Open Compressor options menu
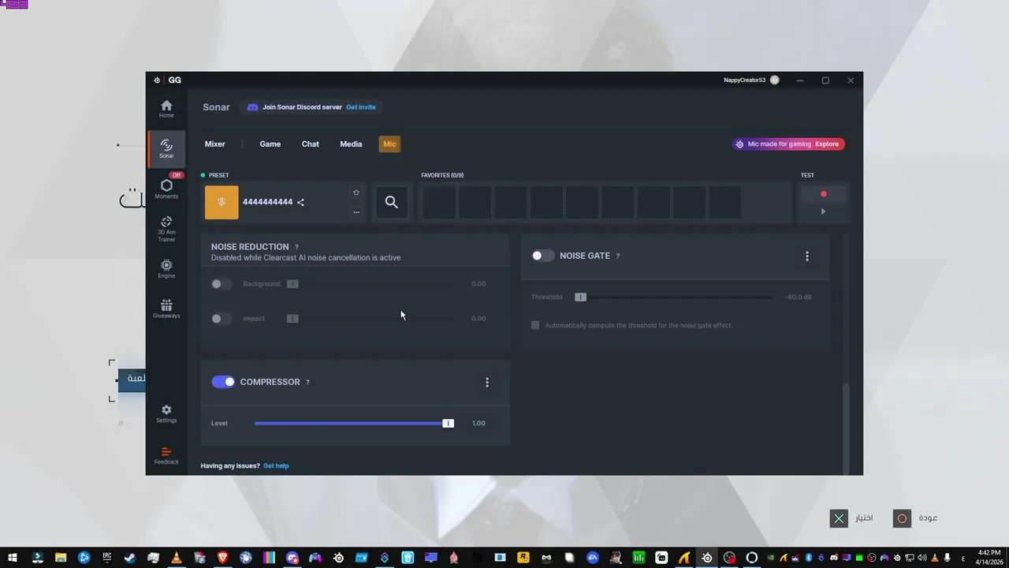 486,383
